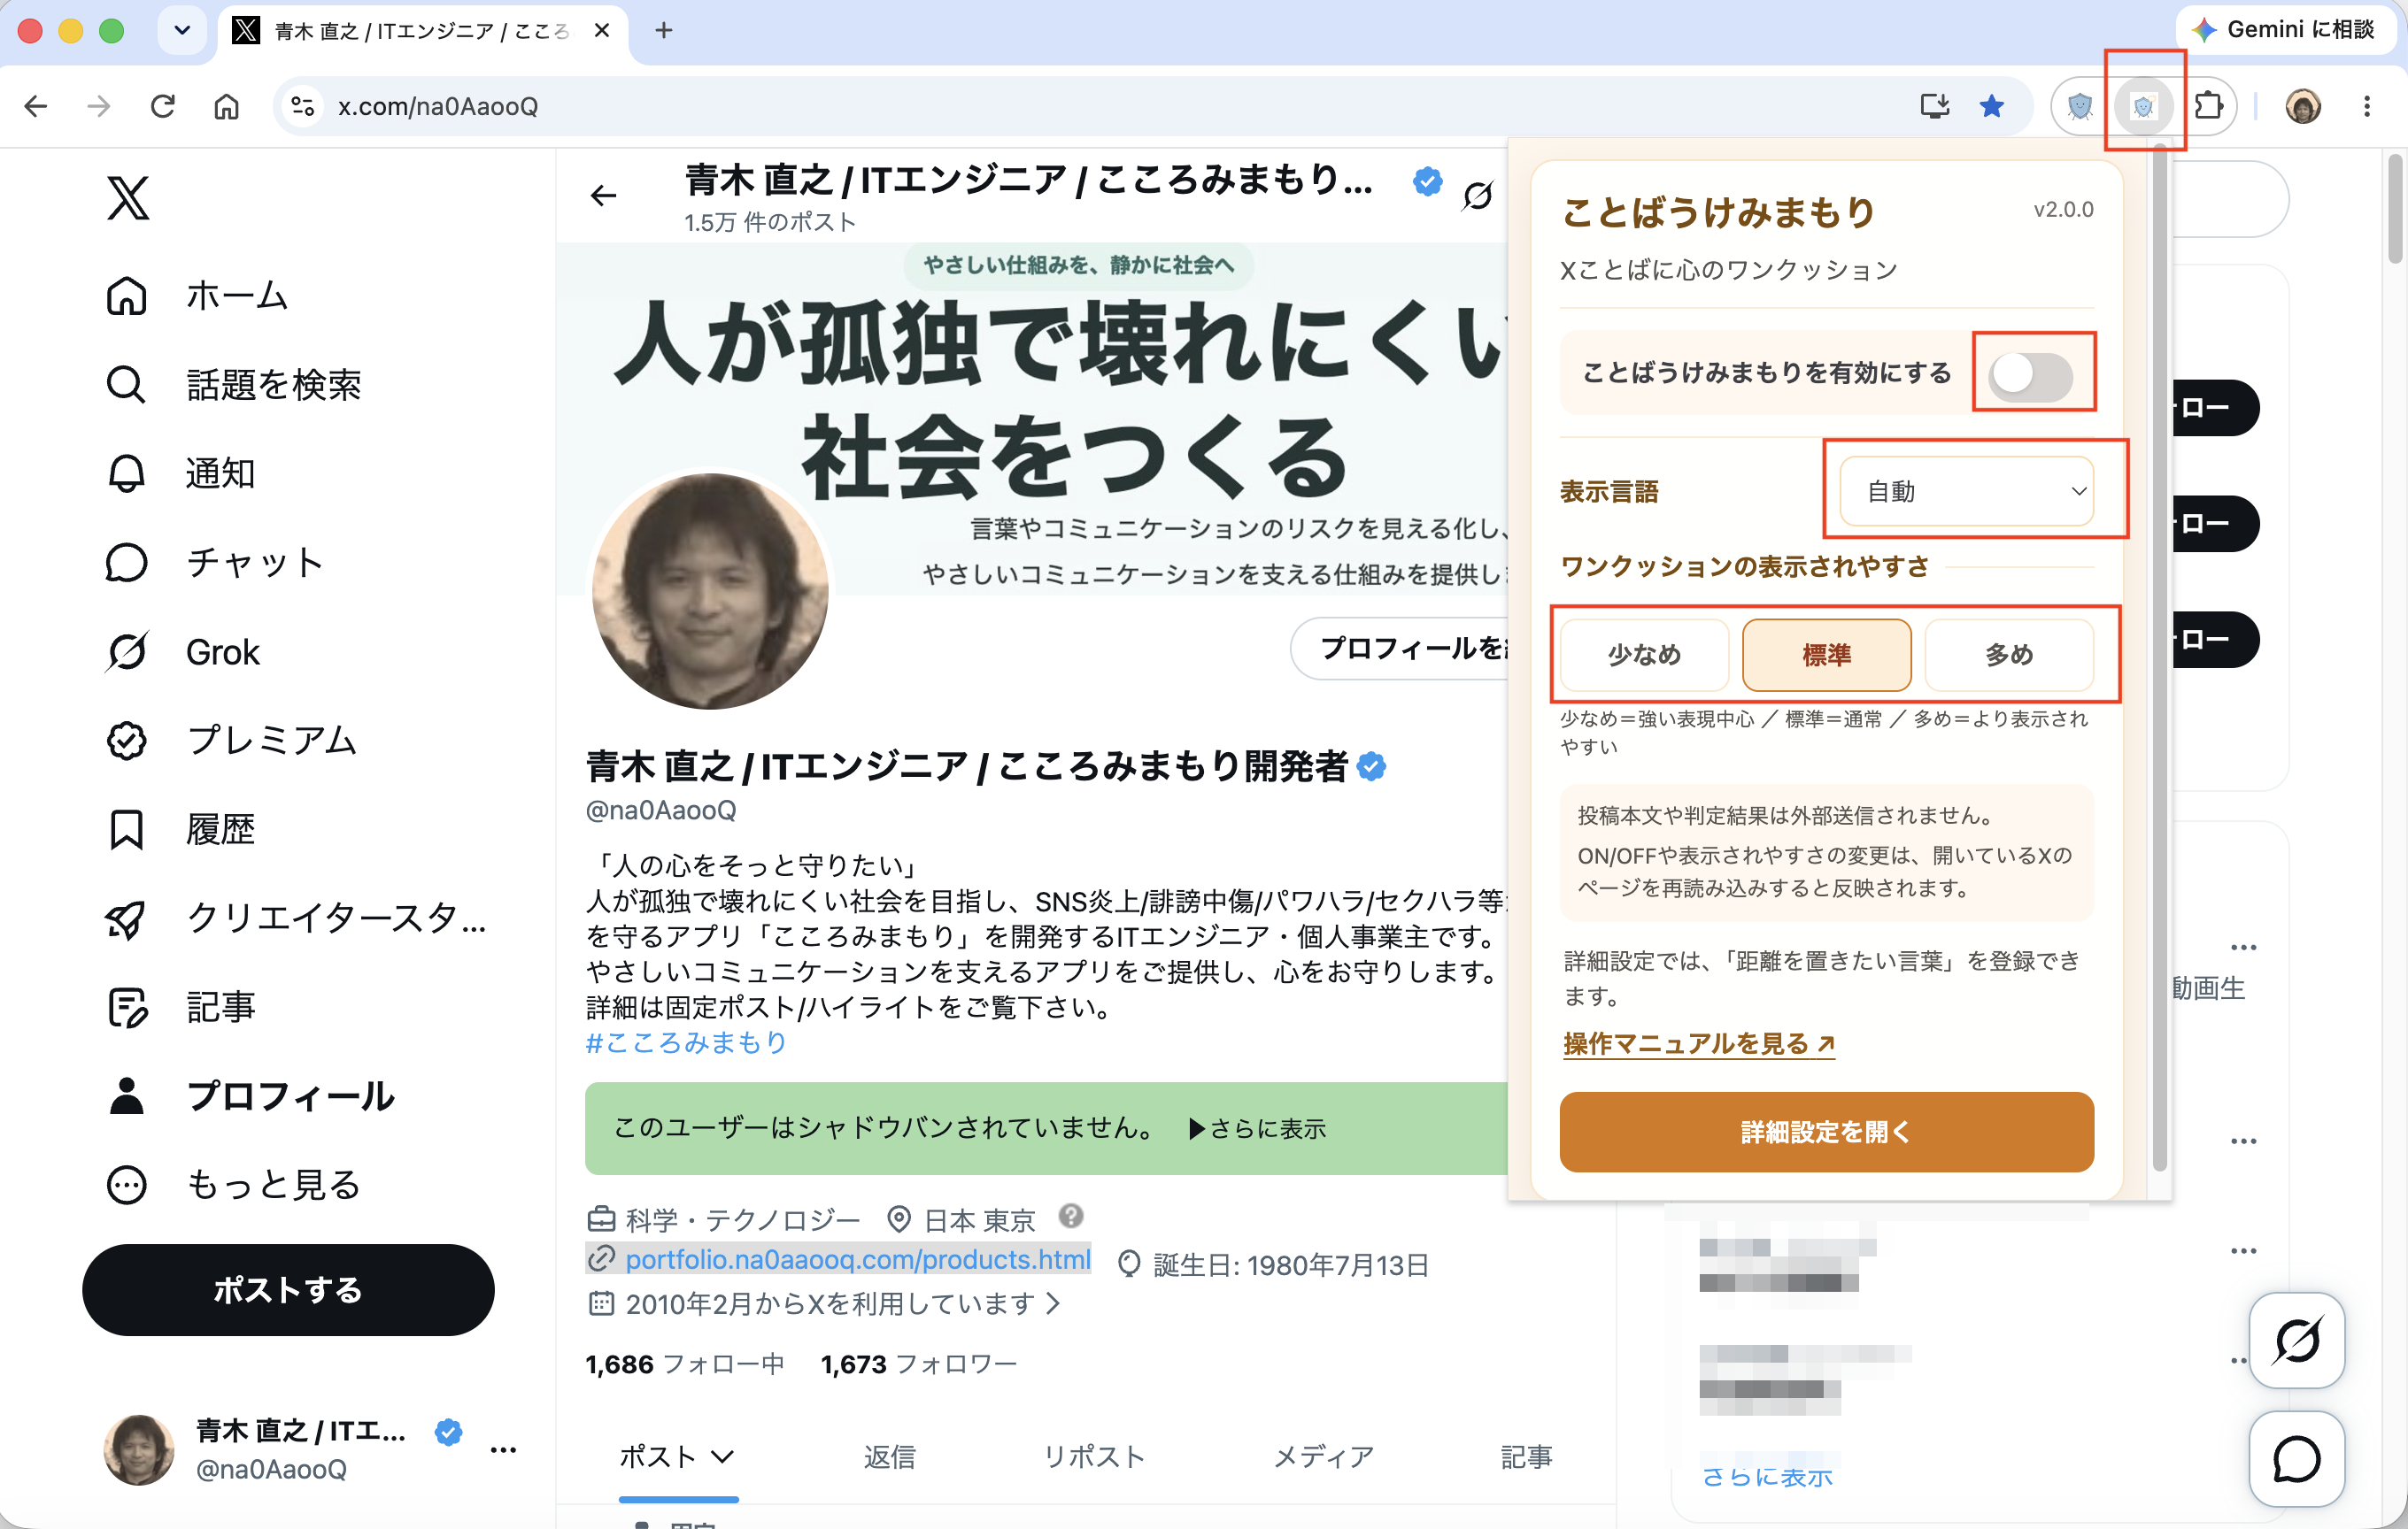Open 通知 notifications
Screen dimensions: 2408x1529
tap(180, 473)
